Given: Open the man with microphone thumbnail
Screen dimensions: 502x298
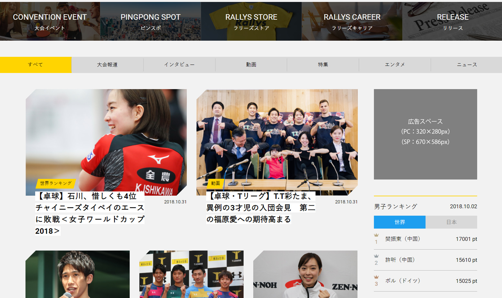Looking at the screenshot, I should [78, 274].
